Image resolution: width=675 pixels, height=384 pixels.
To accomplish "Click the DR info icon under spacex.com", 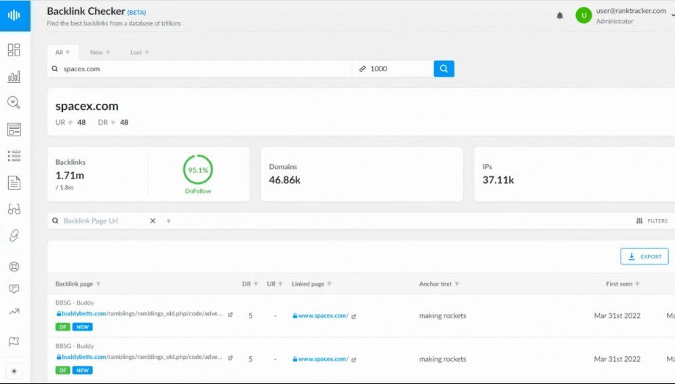I will pos(113,123).
